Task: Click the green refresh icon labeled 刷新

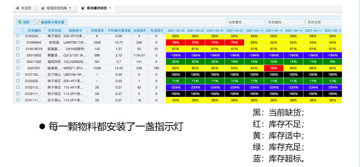Action: (20, 22)
